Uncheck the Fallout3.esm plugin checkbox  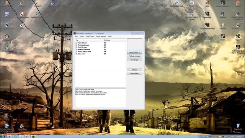(77, 43)
